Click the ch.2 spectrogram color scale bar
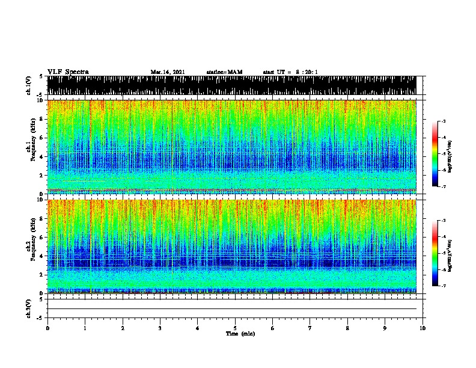 tap(435, 253)
